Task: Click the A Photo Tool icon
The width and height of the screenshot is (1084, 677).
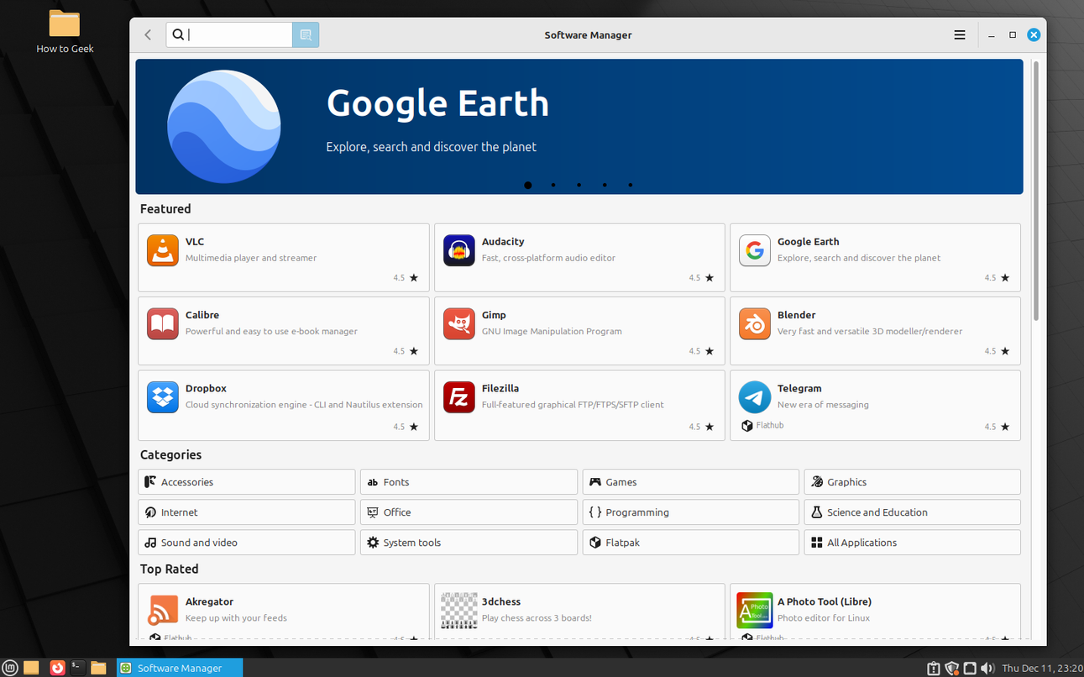Action: pyautogui.click(x=754, y=611)
